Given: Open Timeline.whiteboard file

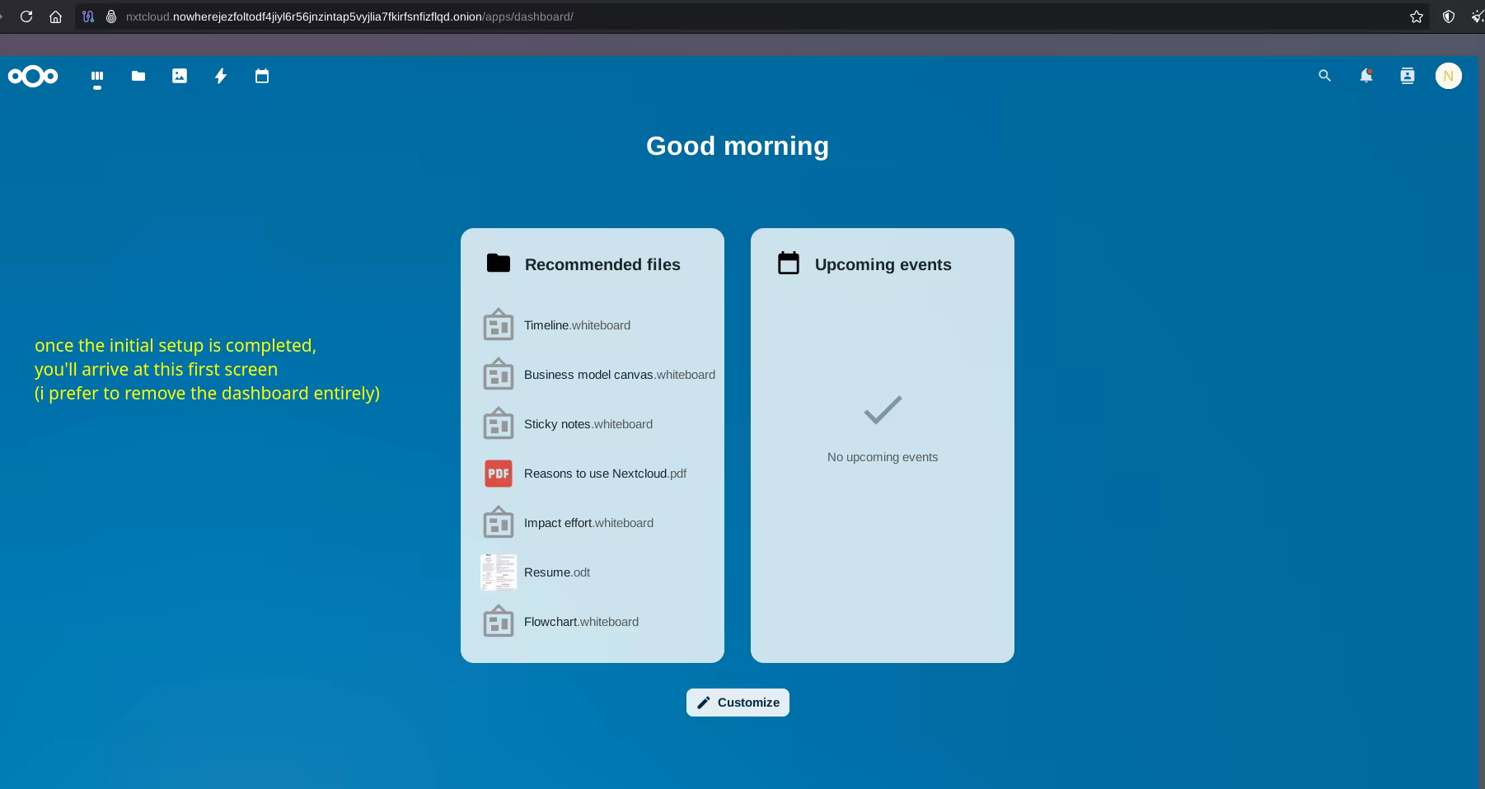Looking at the screenshot, I should (x=577, y=325).
